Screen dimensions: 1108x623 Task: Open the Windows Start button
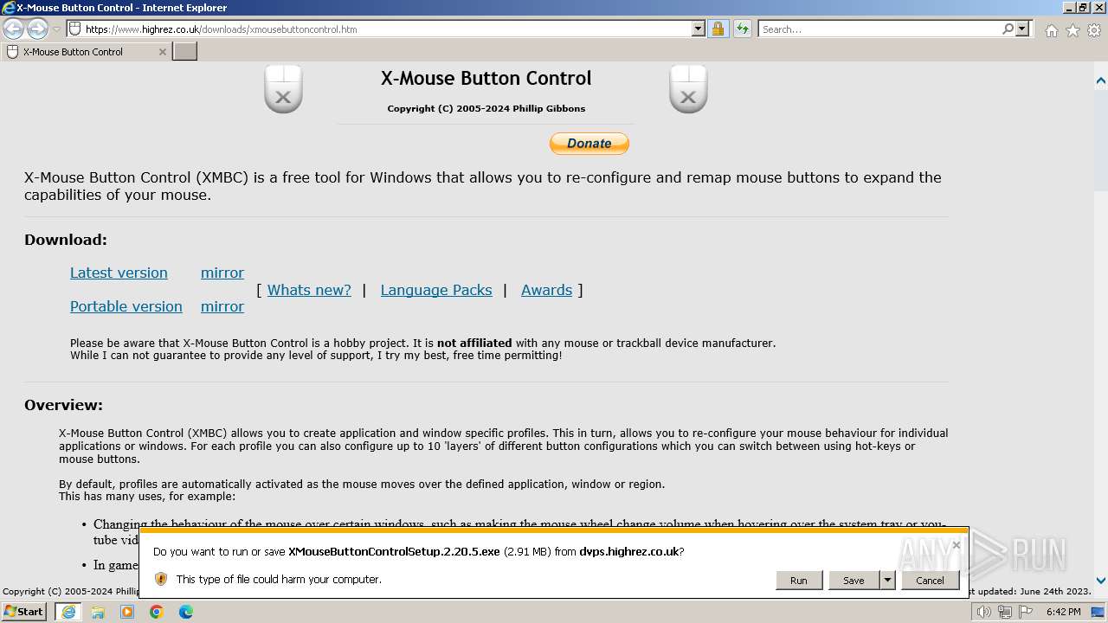24,612
